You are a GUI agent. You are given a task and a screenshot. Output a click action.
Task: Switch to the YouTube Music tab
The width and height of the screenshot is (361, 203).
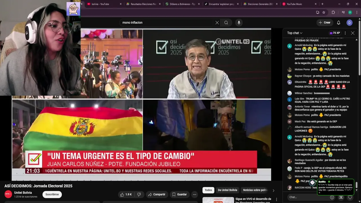[x=299, y=4]
